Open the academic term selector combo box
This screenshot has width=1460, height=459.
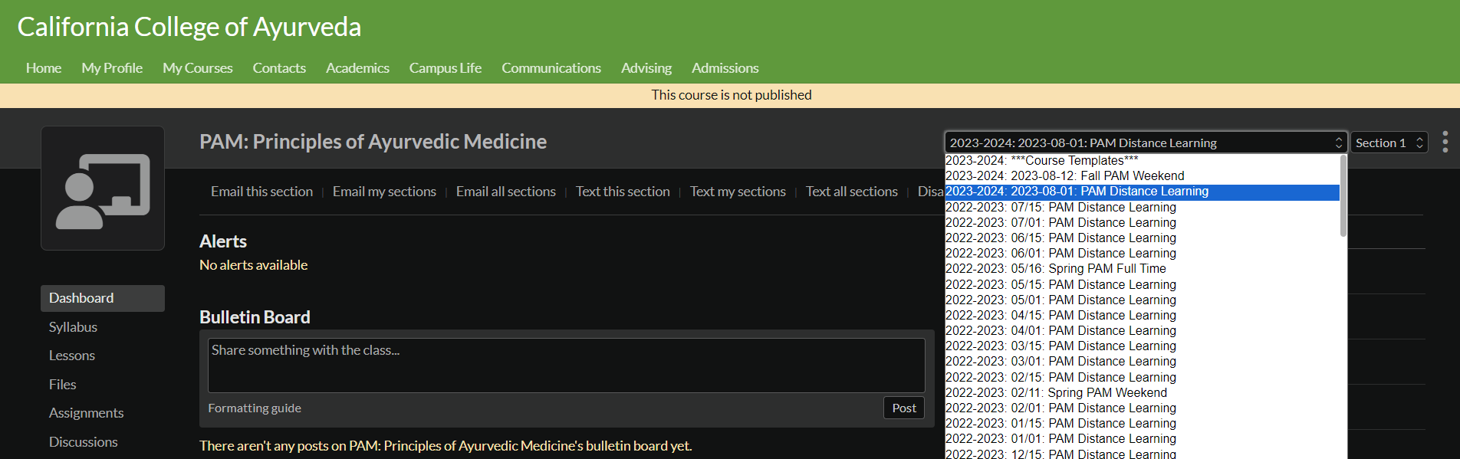1146,143
